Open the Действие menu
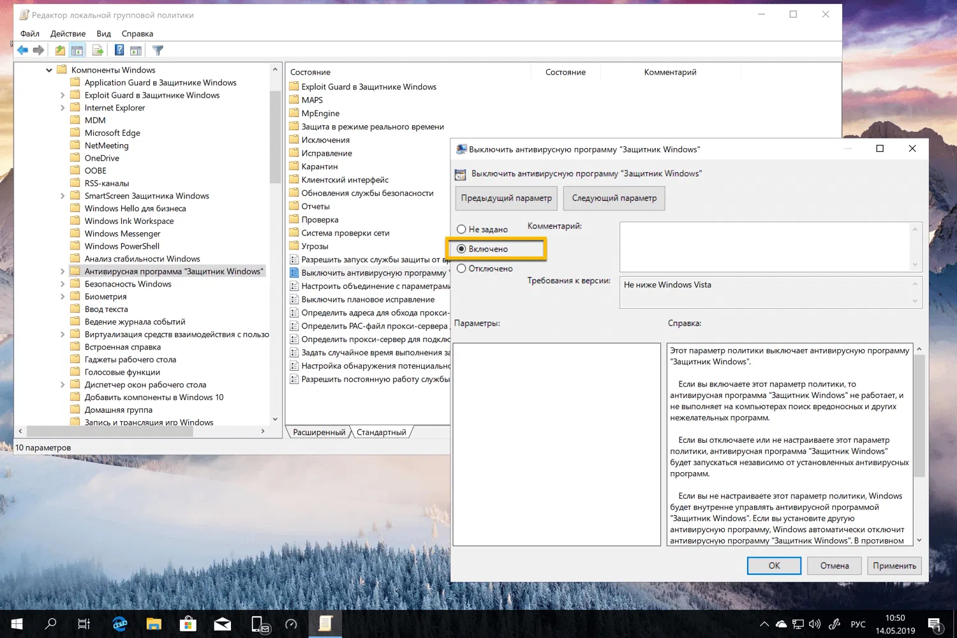Screen dimensions: 957x638 tap(67, 33)
